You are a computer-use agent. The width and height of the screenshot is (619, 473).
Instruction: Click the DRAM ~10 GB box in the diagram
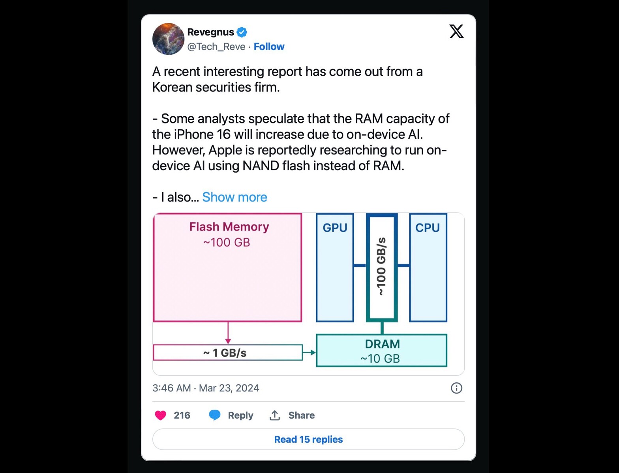point(381,350)
